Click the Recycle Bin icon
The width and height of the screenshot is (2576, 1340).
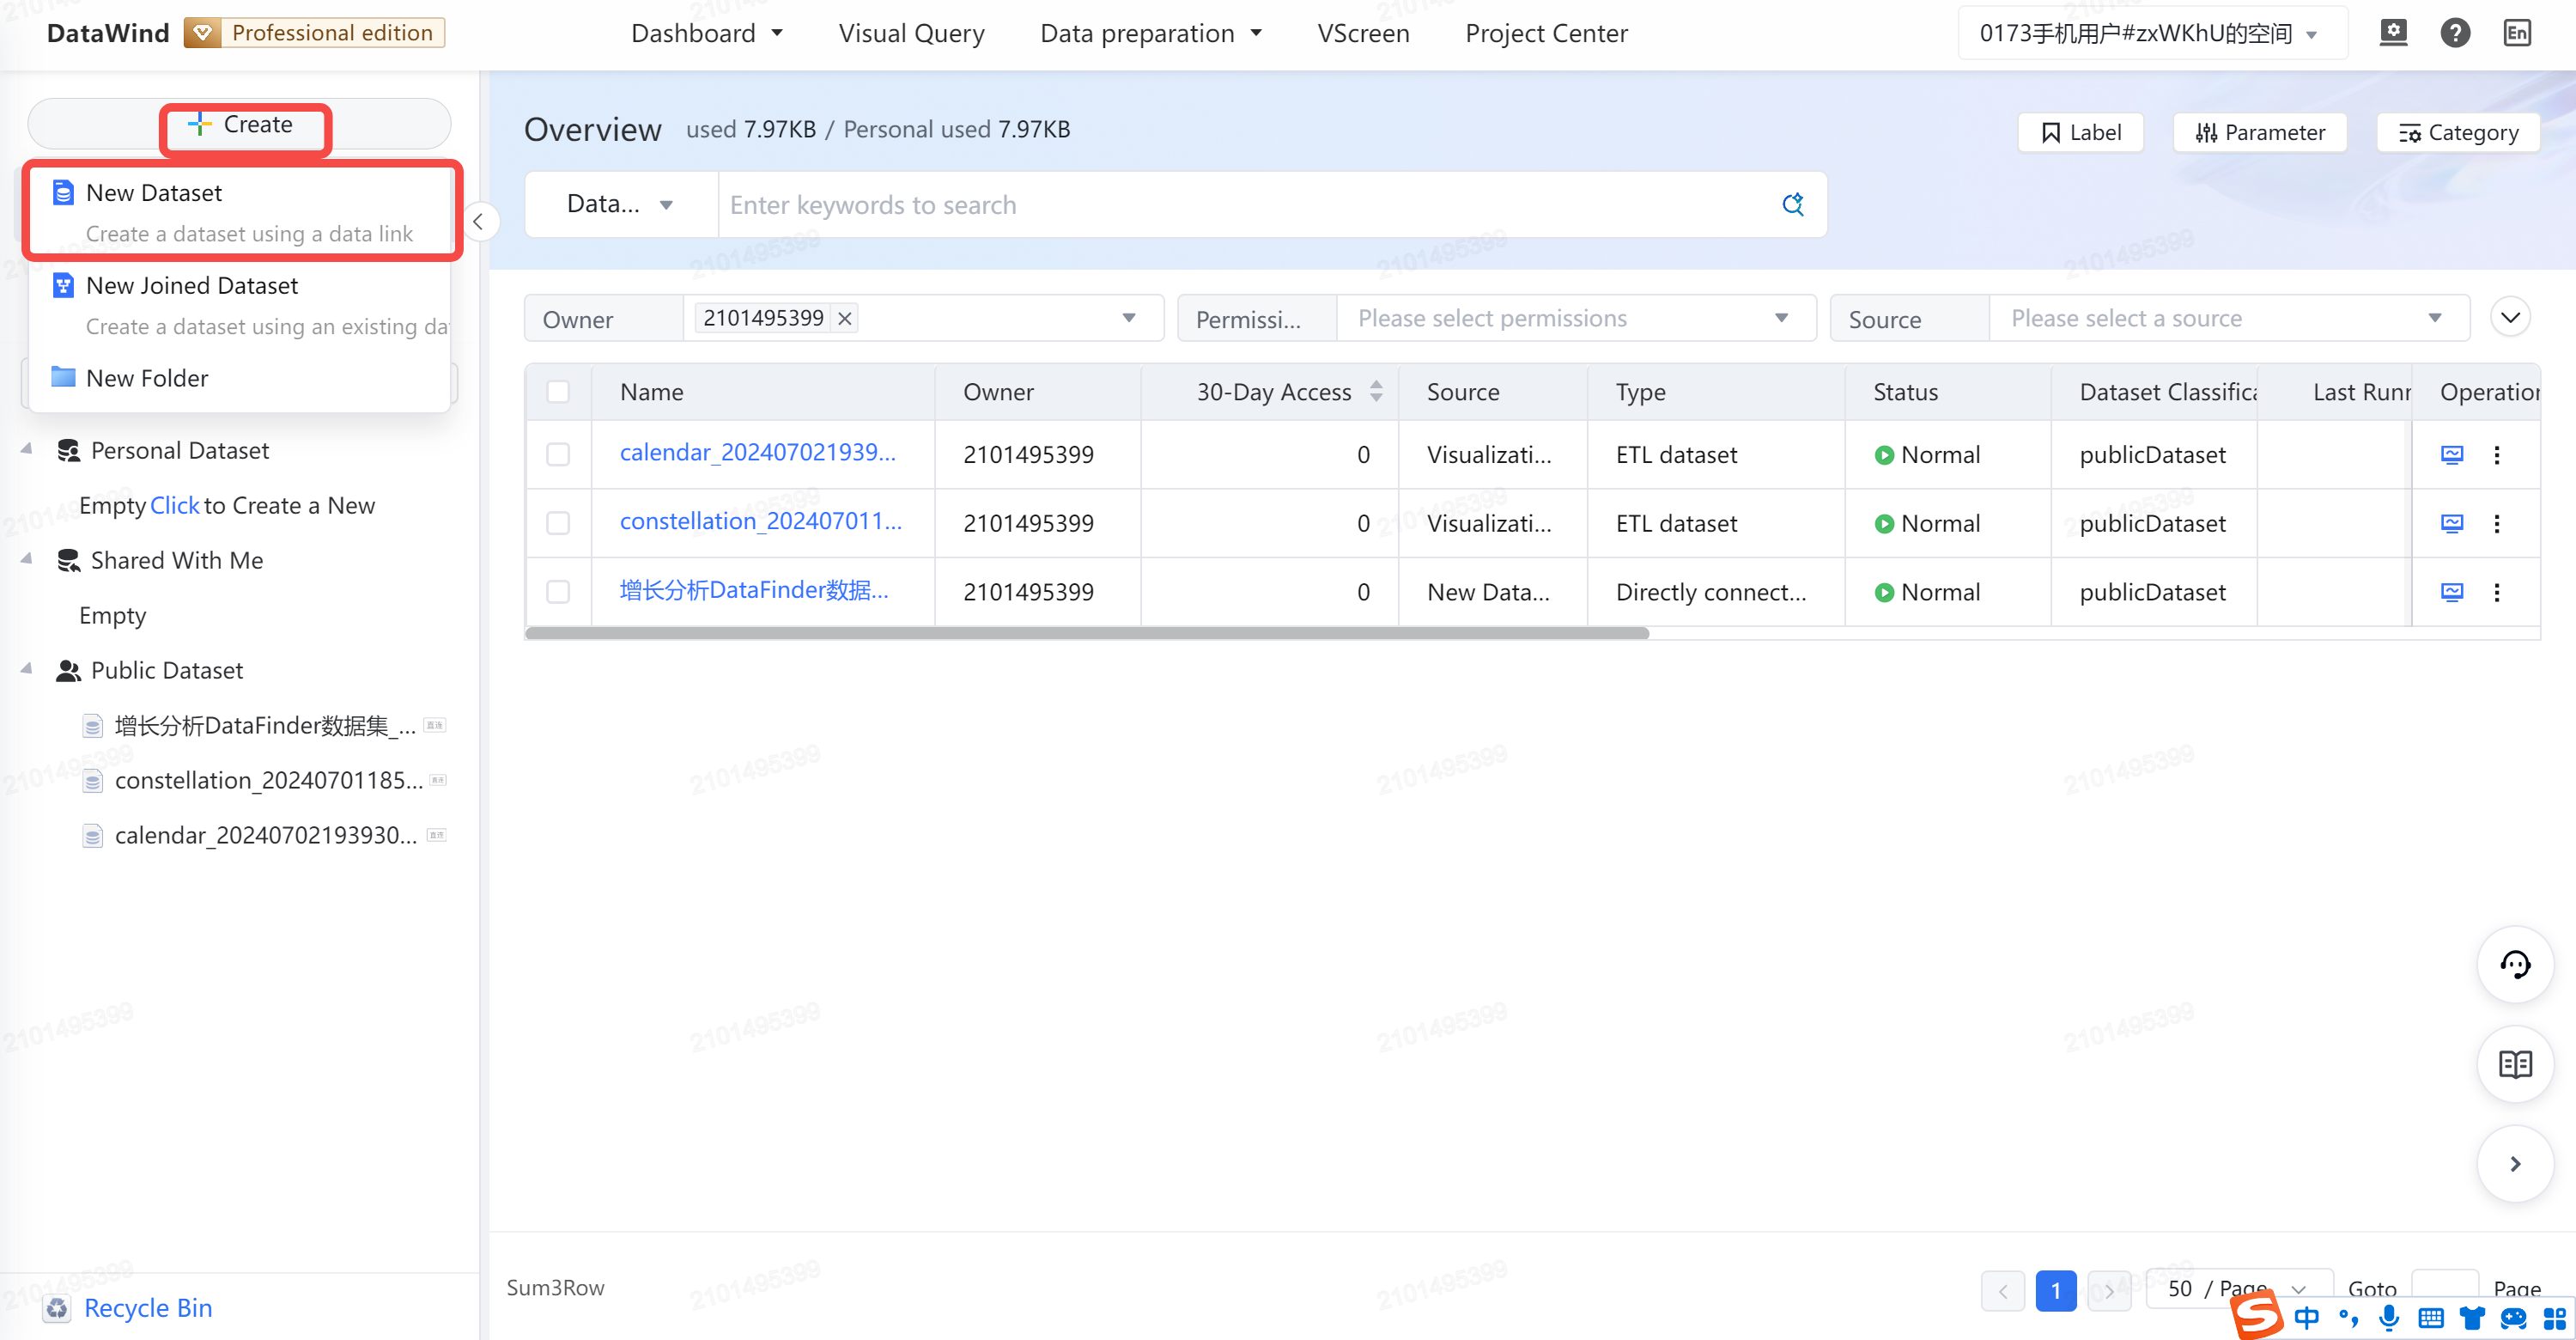pos(58,1308)
